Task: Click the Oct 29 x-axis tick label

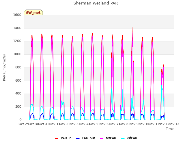Action: pos(24,124)
